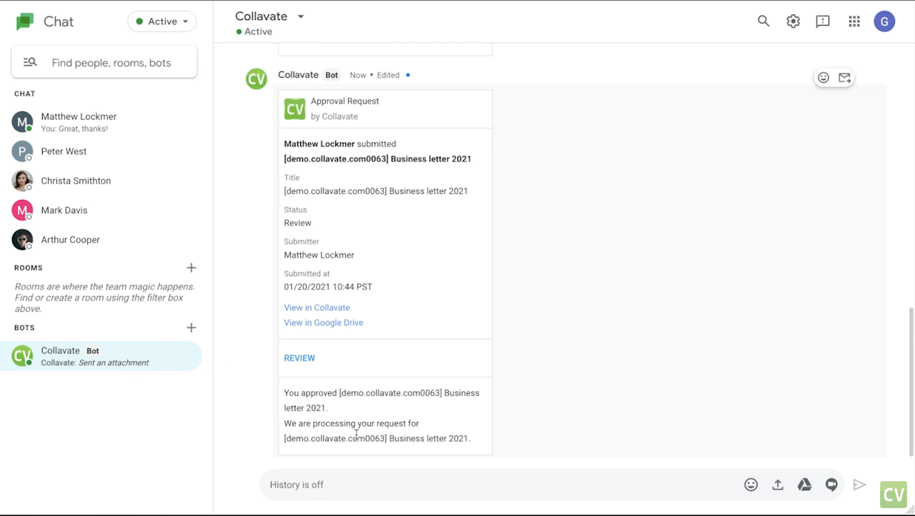Screen dimensions: 915x516
Task: Click the send message arrow
Action: pos(859,485)
